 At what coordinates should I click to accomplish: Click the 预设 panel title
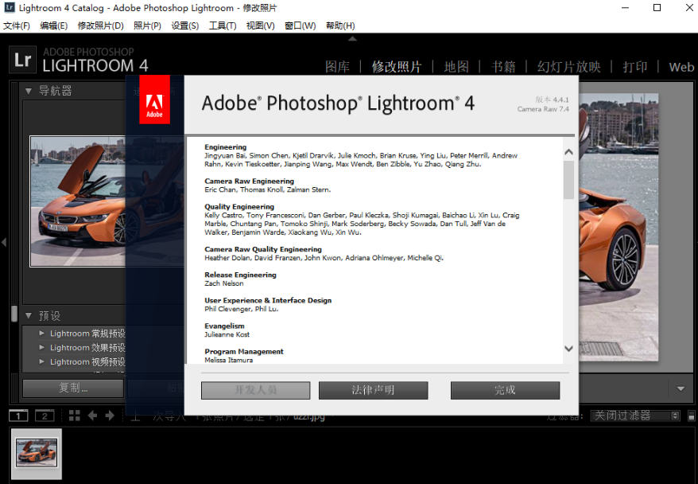point(49,316)
